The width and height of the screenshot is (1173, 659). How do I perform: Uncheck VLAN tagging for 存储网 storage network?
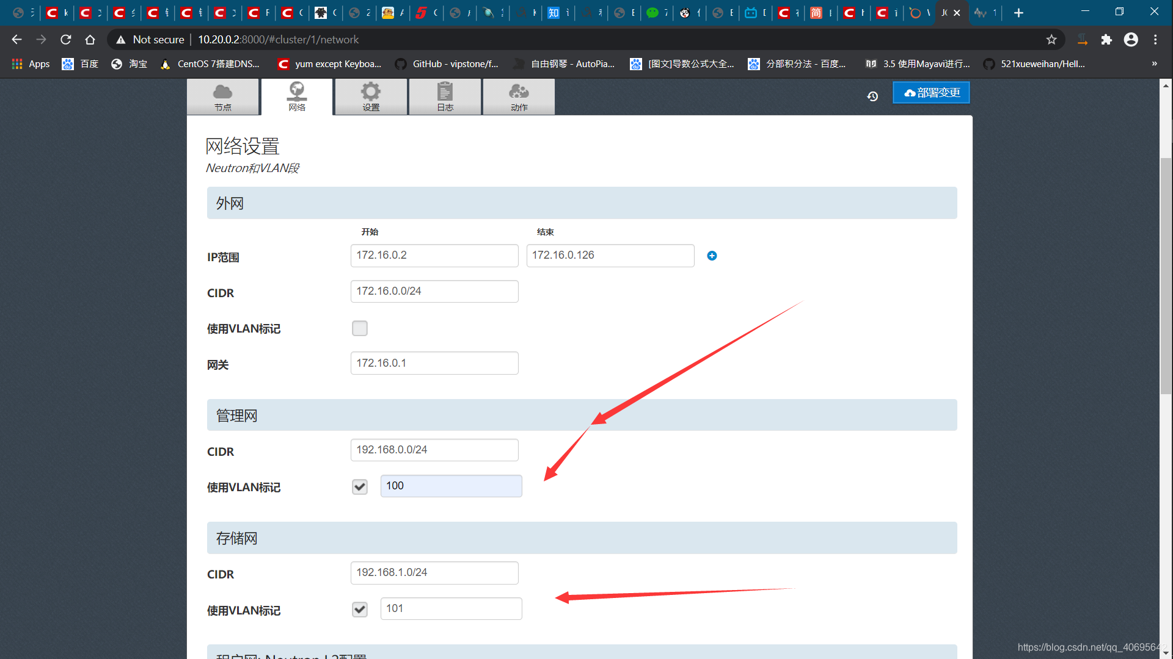coord(360,609)
